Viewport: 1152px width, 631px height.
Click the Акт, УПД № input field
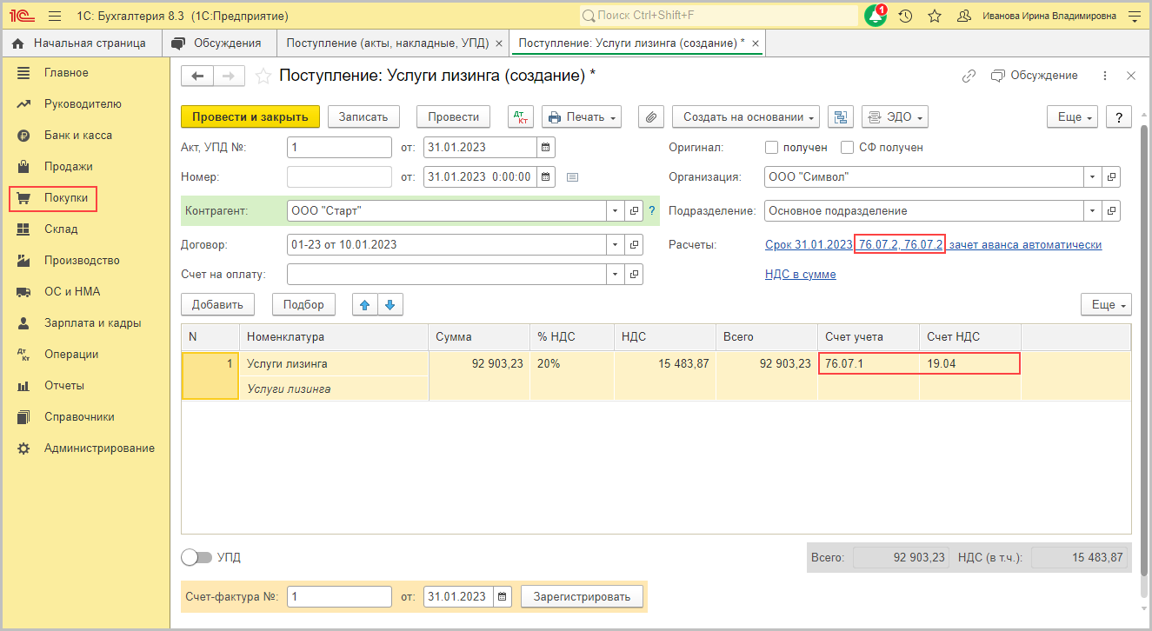click(339, 148)
